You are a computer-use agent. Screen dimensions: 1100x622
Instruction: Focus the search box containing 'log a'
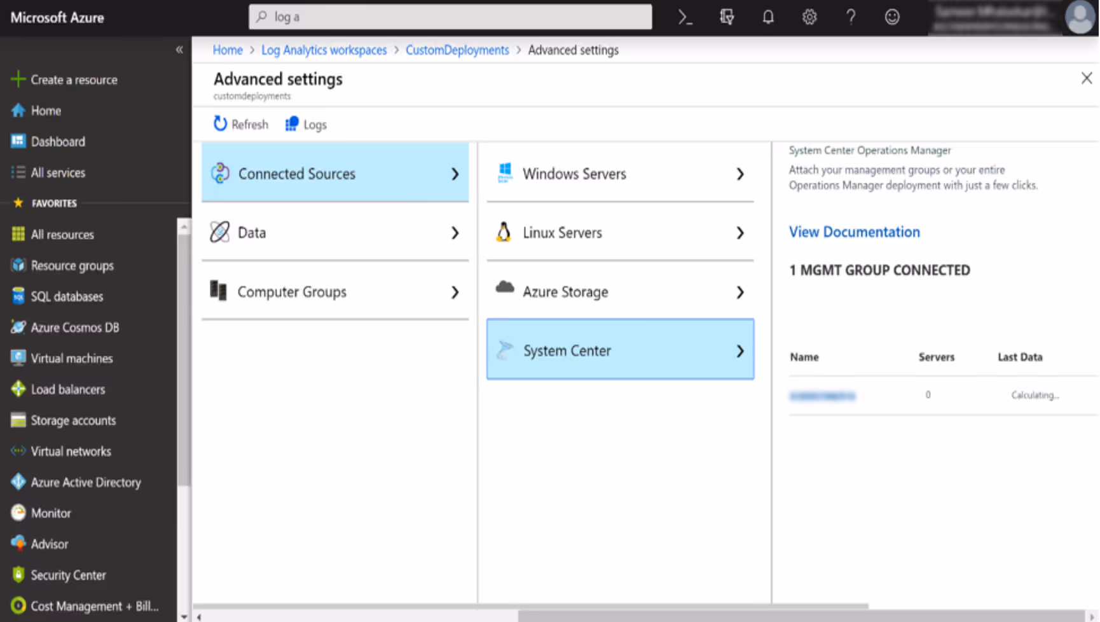click(450, 17)
